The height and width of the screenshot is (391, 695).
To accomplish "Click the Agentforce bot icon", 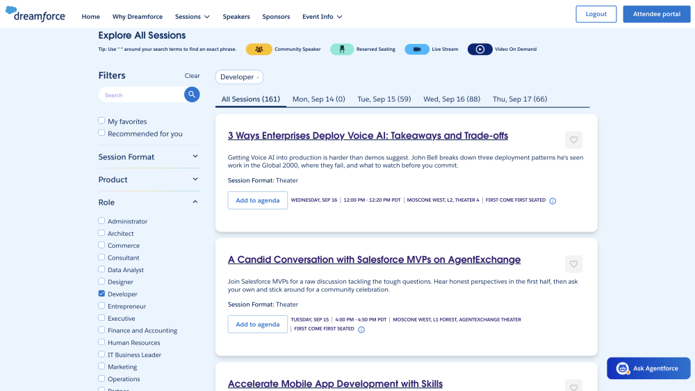I will pyautogui.click(x=622, y=368).
